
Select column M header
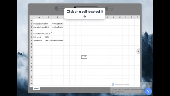(120, 17)
